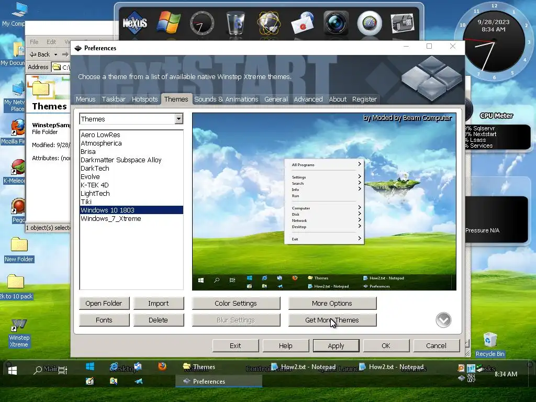Open the Register tab
The image size is (536, 402).
[x=364, y=99]
